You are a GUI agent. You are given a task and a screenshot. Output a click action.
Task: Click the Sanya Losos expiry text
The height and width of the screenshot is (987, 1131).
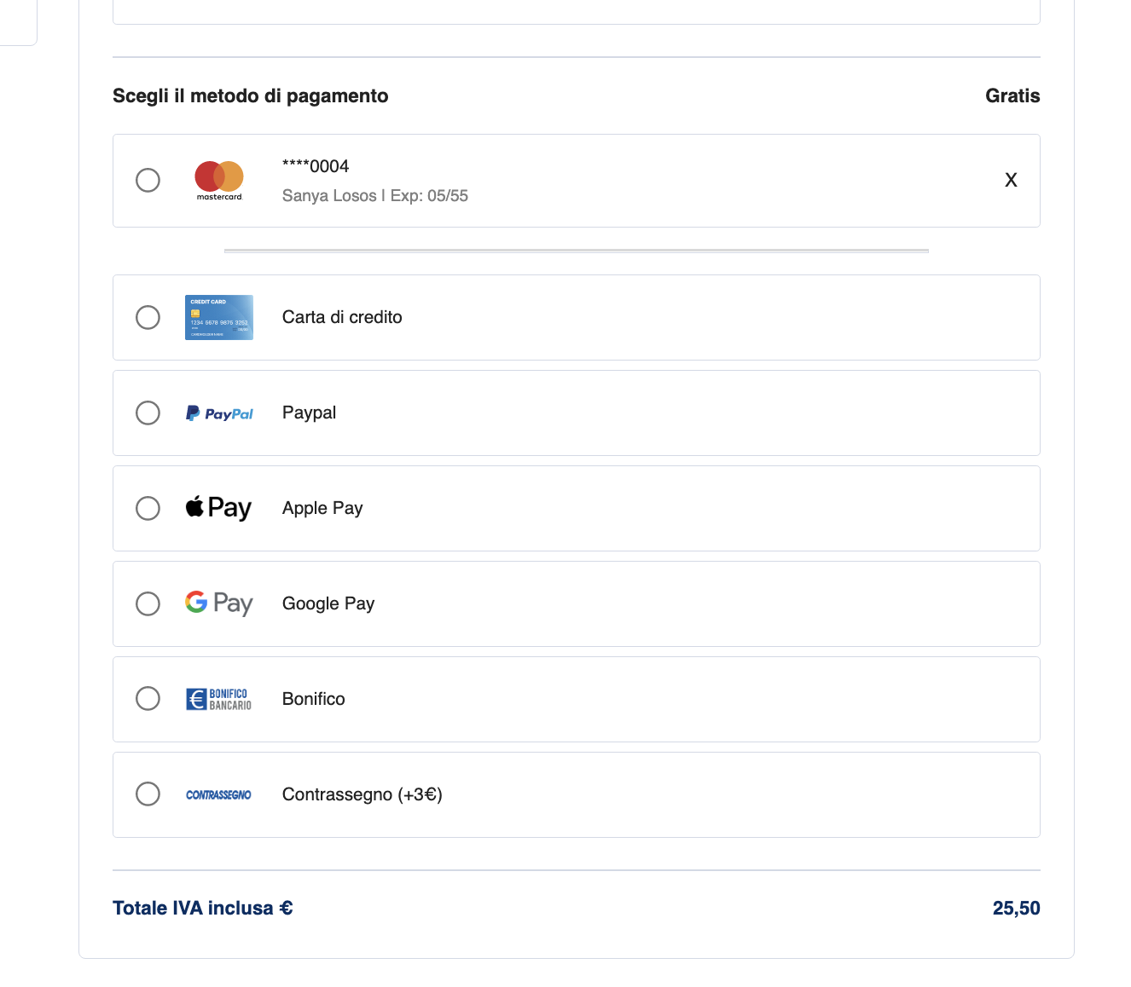[x=374, y=195]
